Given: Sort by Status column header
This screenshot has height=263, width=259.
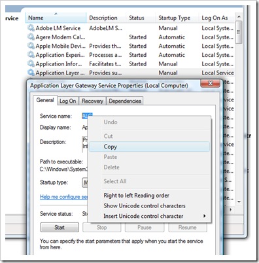Looking at the screenshot, I should (141, 18).
